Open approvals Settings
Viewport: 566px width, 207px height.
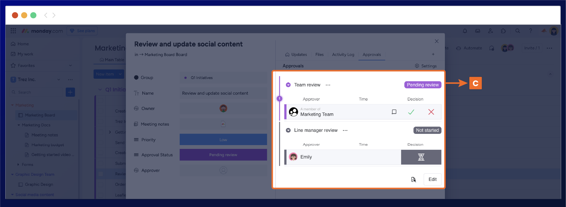426,66
